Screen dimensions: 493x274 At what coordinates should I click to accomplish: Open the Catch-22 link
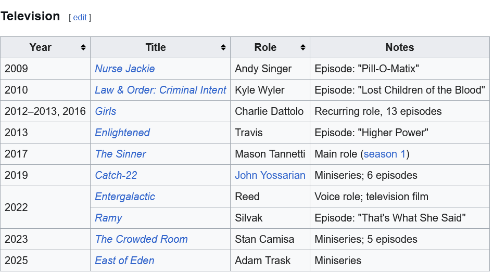click(116, 175)
